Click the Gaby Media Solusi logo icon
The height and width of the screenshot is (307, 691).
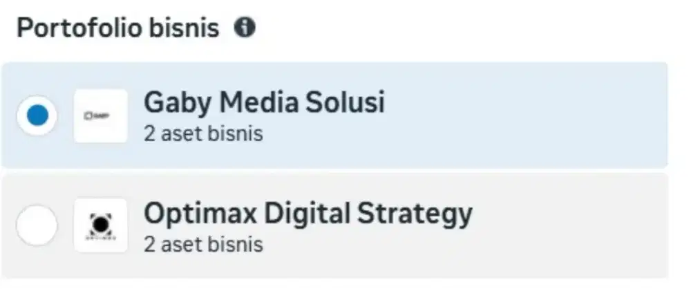point(101,115)
